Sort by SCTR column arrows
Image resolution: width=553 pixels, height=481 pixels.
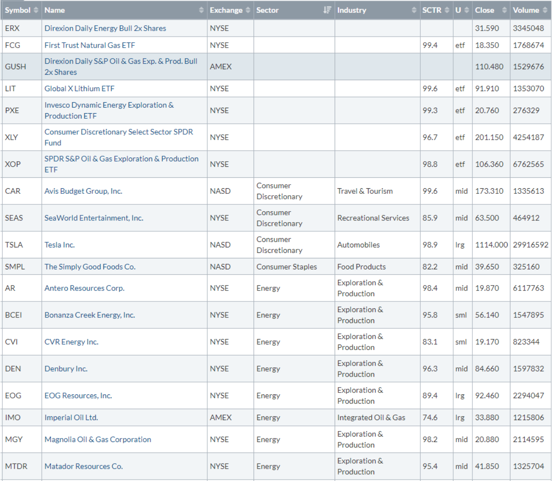[447, 10]
